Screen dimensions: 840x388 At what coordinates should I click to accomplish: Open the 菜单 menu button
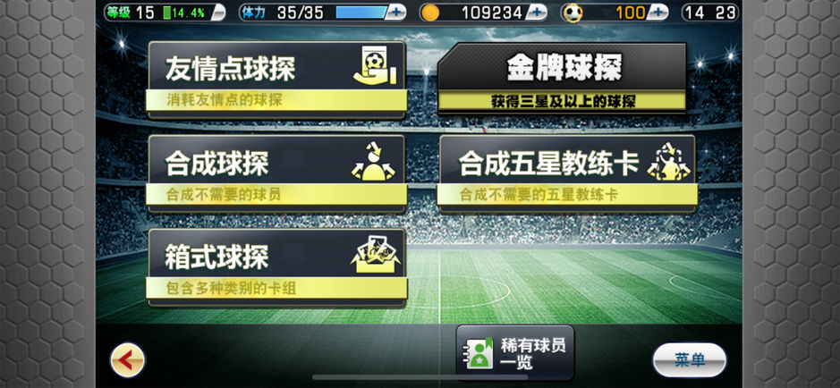point(690,360)
